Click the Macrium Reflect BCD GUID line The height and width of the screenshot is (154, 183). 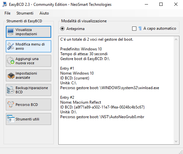point(102,107)
